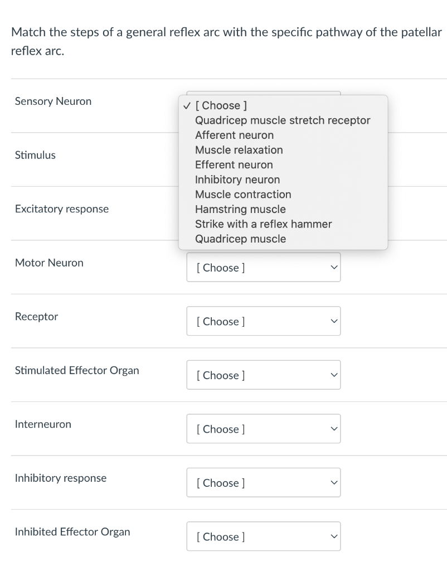
Task: Select "Efferent neuron" in dropdown list
Action: pos(234,165)
